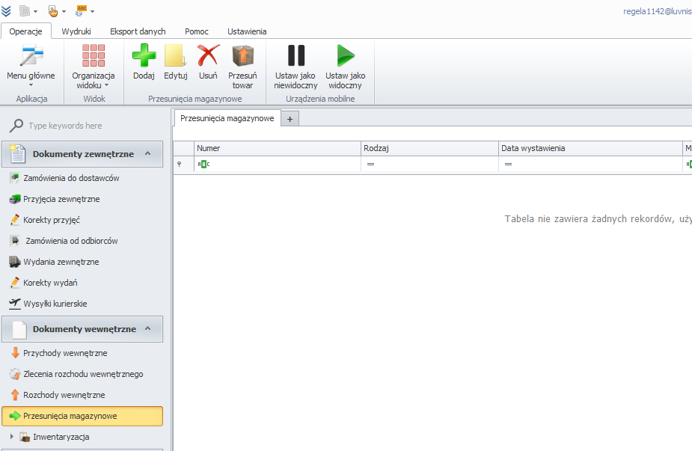Click the Dodaj green plus icon
The image size is (692, 451).
[144, 55]
